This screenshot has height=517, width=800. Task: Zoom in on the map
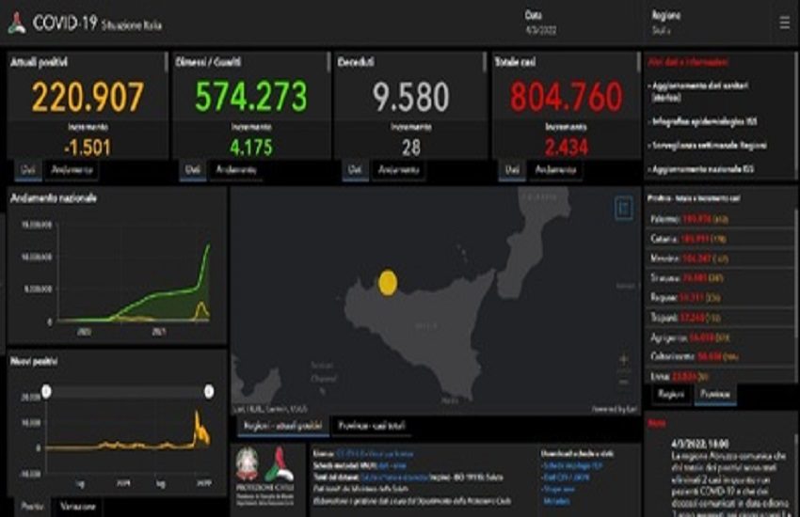(x=623, y=358)
